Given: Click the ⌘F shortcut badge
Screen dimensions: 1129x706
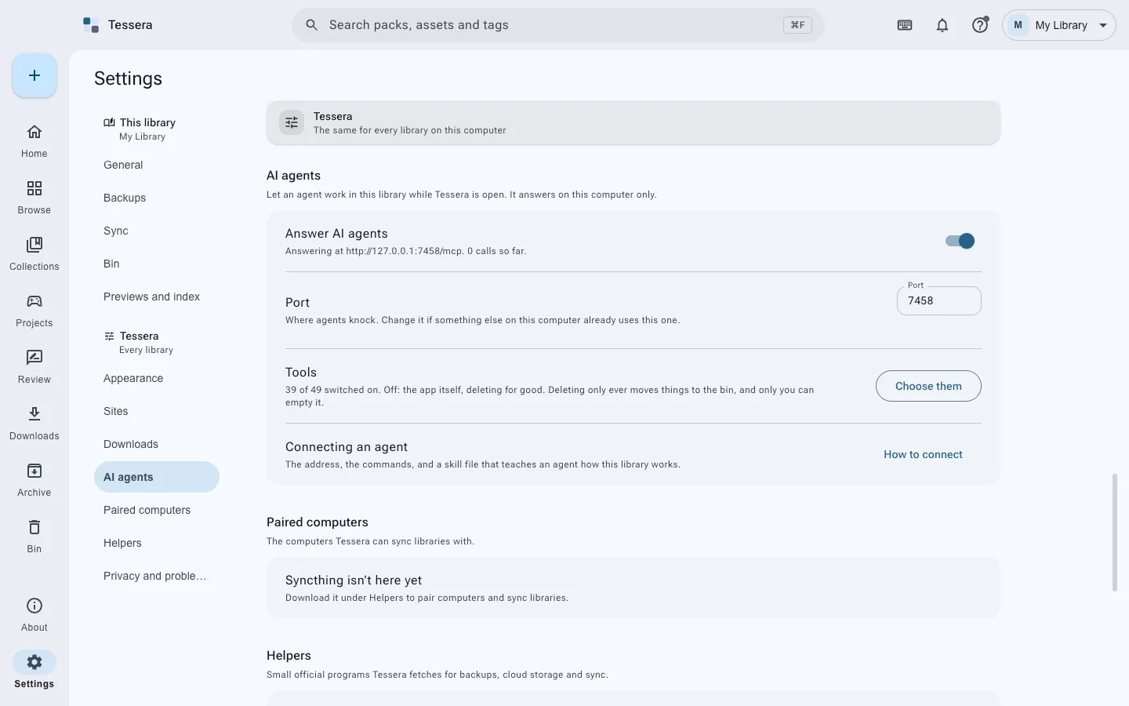Looking at the screenshot, I should (x=797, y=25).
